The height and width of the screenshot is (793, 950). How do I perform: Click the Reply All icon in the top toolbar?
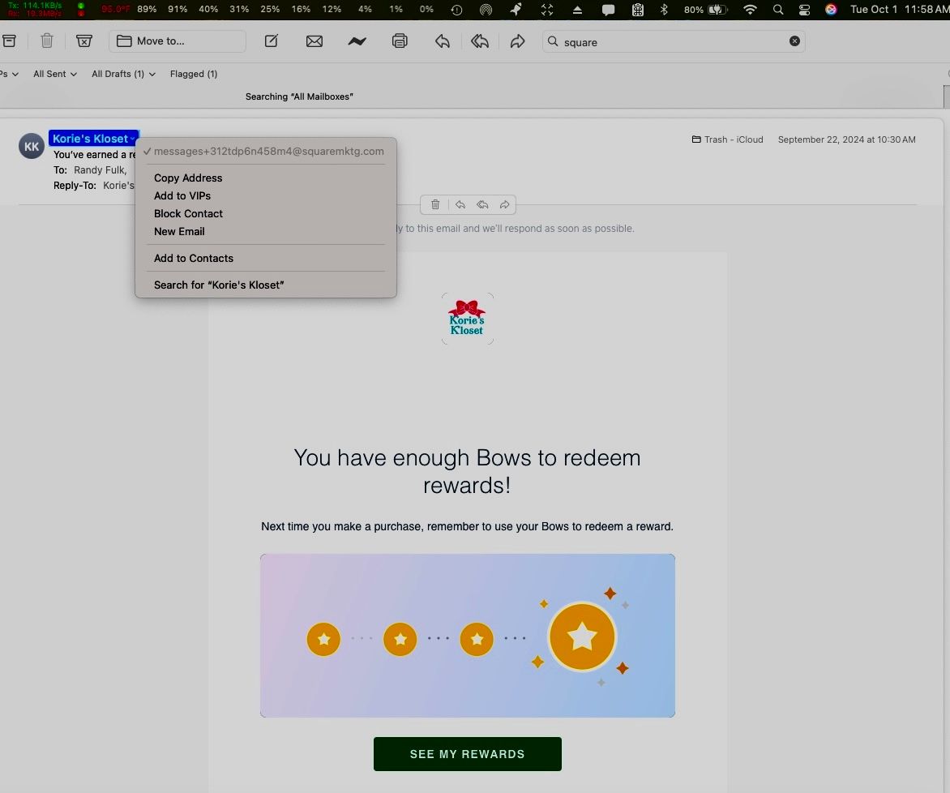click(x=480, y=41)
